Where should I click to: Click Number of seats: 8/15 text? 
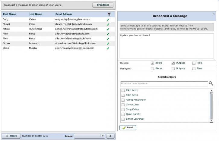click(x=35, y=136)
